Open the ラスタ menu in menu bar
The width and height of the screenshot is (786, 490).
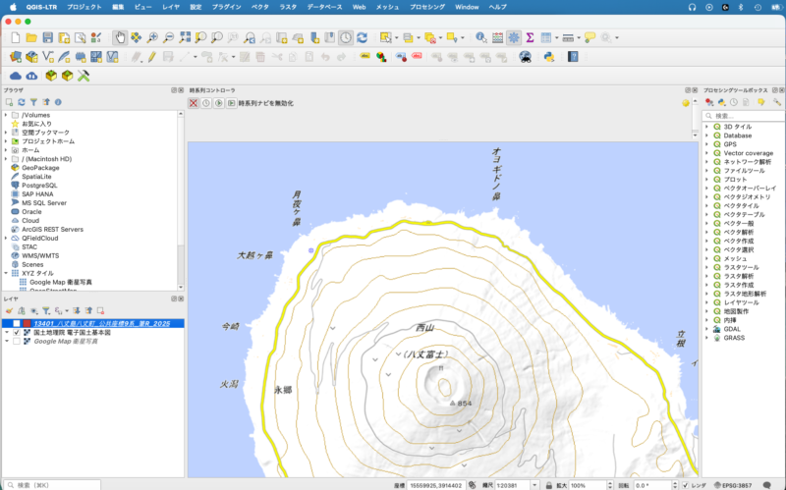tap(288, 7)
